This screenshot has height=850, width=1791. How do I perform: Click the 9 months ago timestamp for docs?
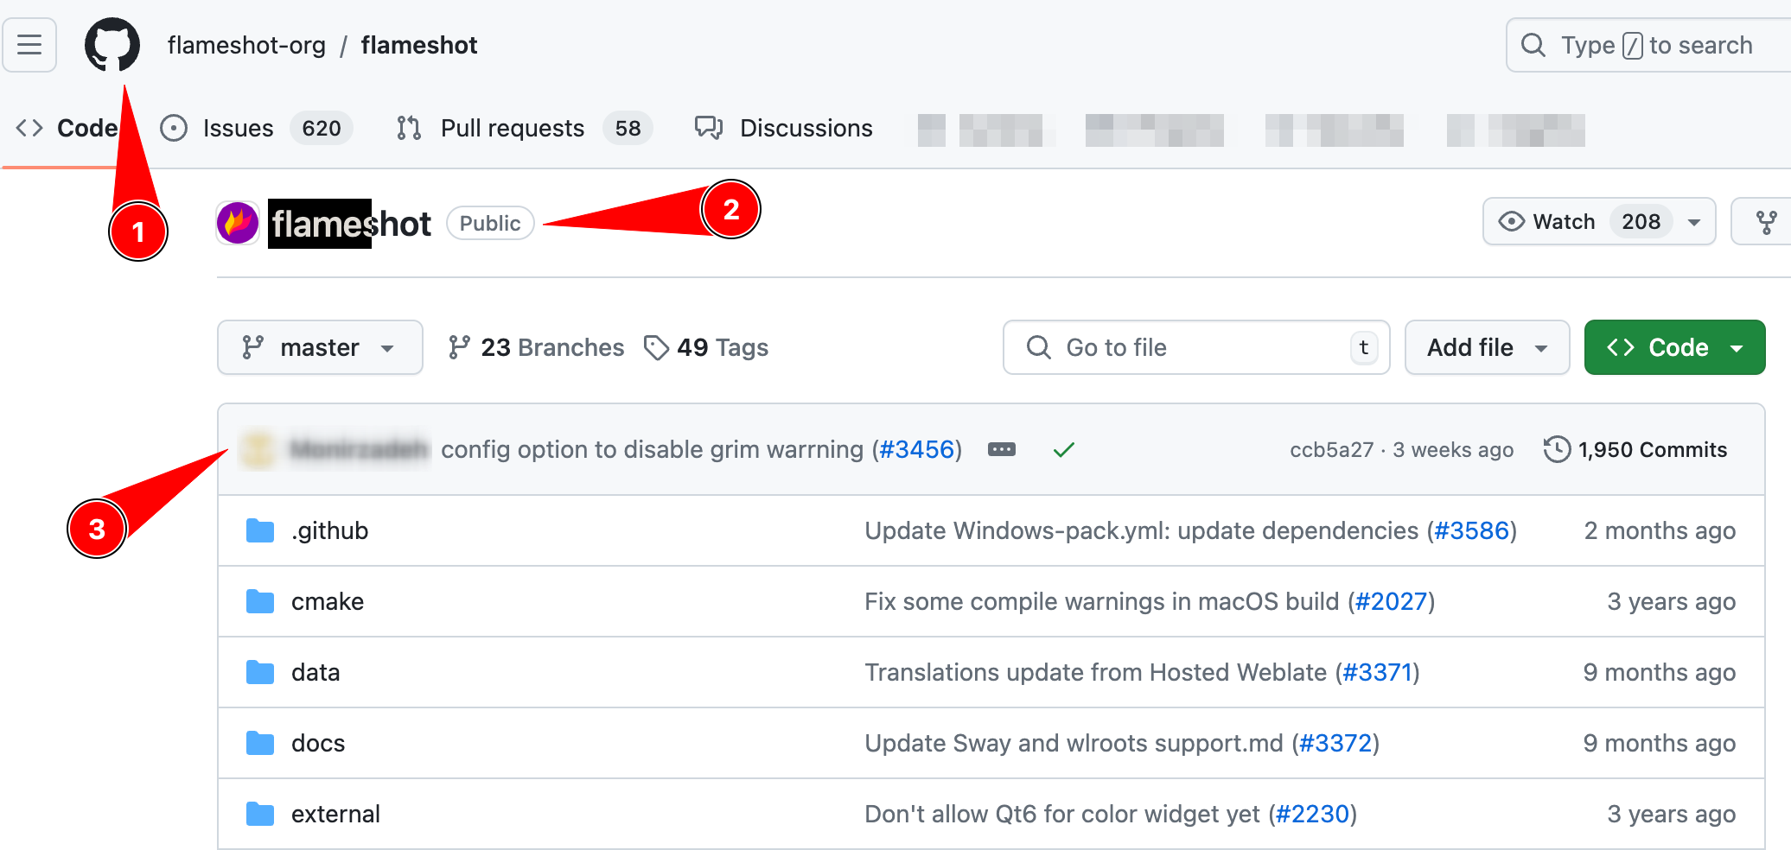tap(1660, 743)
